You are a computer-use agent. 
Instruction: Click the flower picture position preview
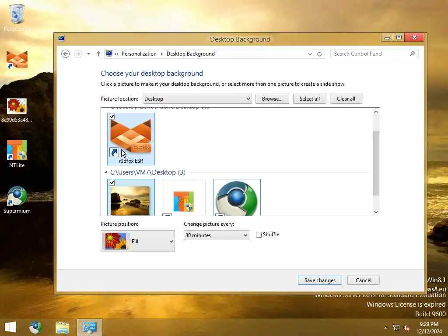click(115, 241)
